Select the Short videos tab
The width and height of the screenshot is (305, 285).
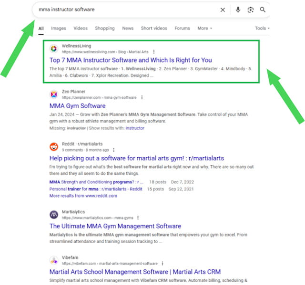154,28
